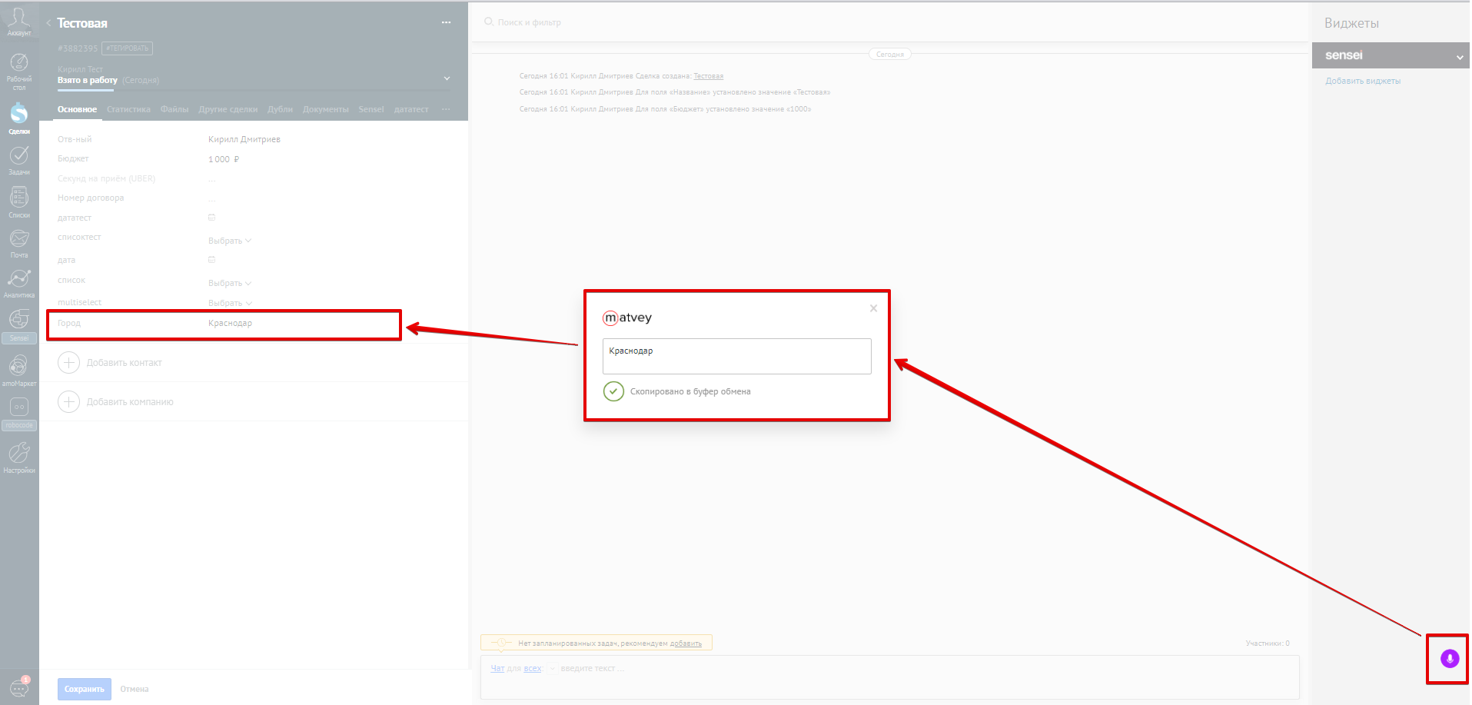Click the #ТЕГИРОВАТЬ tag button

[x=128, y=48]
